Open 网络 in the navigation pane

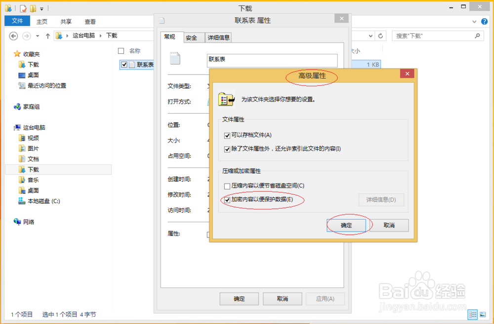[28, 222]
